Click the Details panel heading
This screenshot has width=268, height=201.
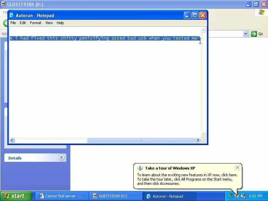tap(15, 158)
